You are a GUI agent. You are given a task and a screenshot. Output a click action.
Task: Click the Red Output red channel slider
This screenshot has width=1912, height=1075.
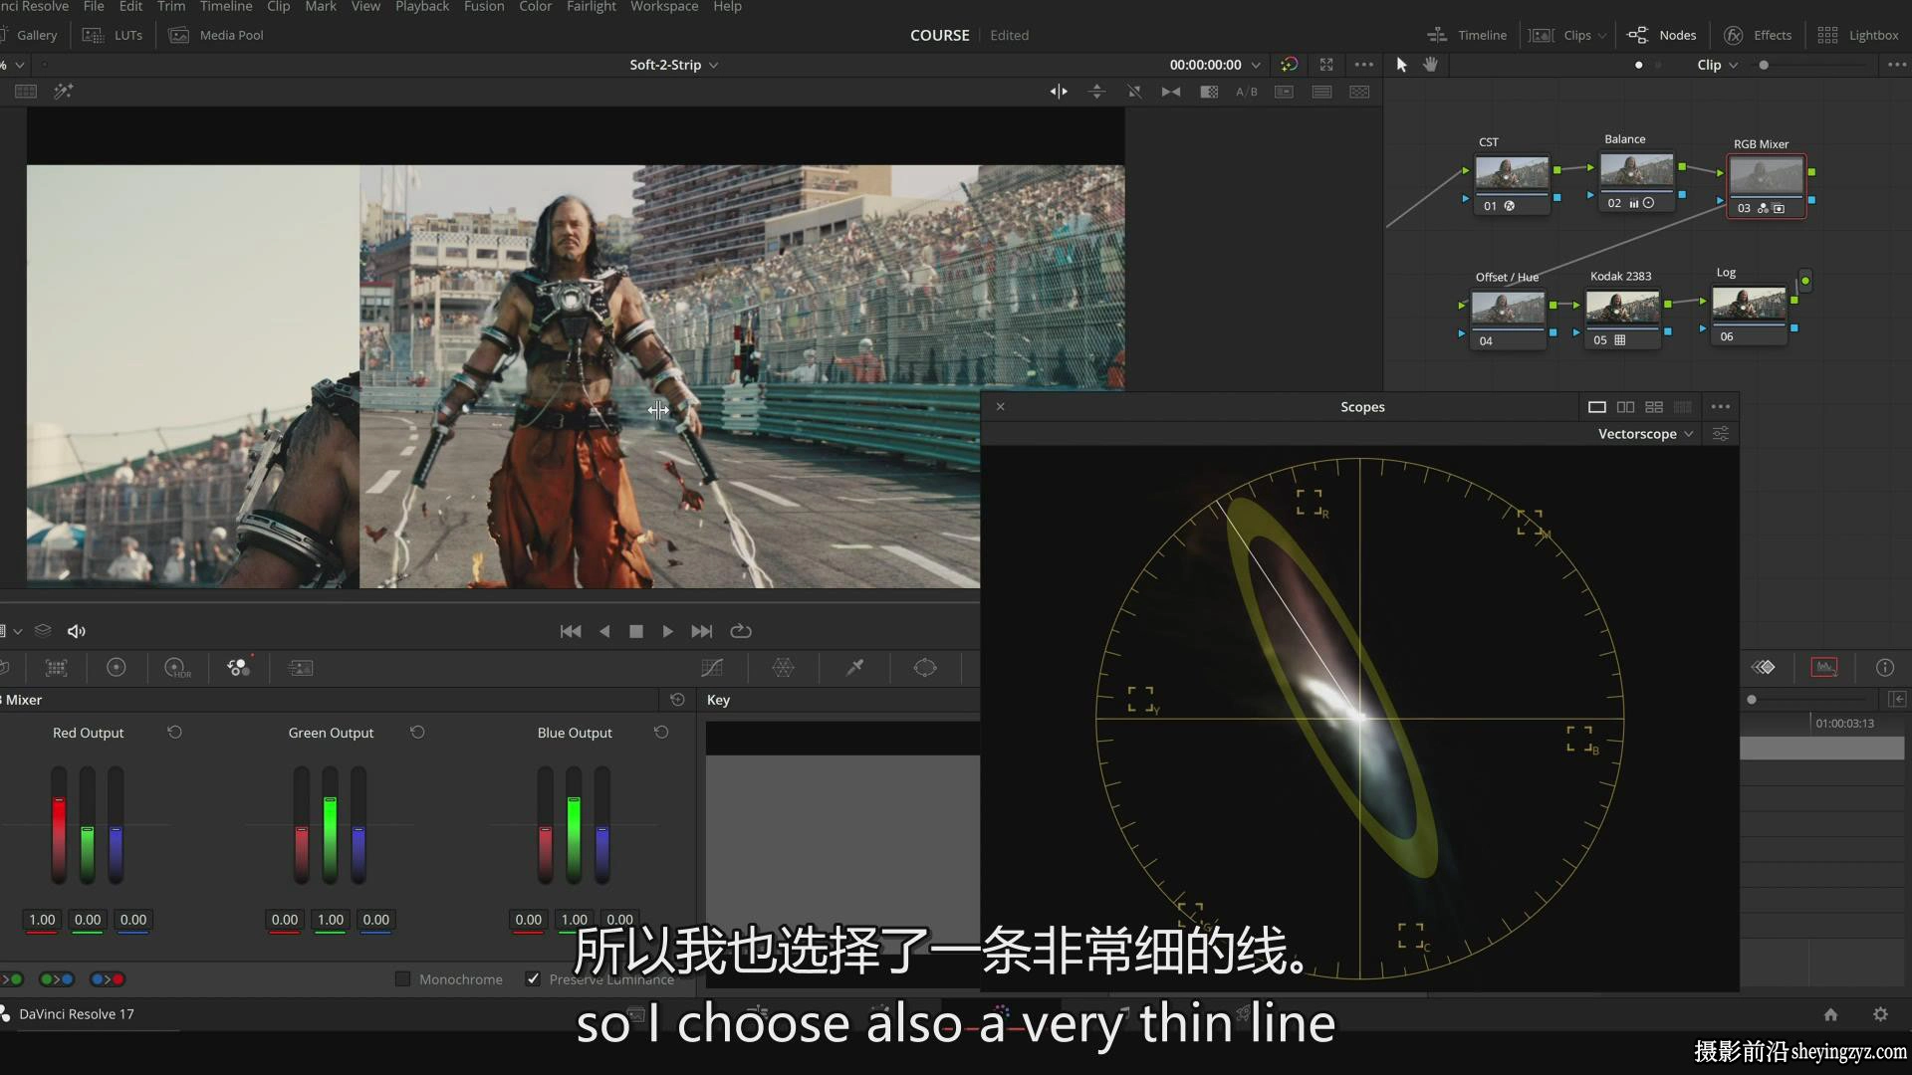click(x=59, y=825)
